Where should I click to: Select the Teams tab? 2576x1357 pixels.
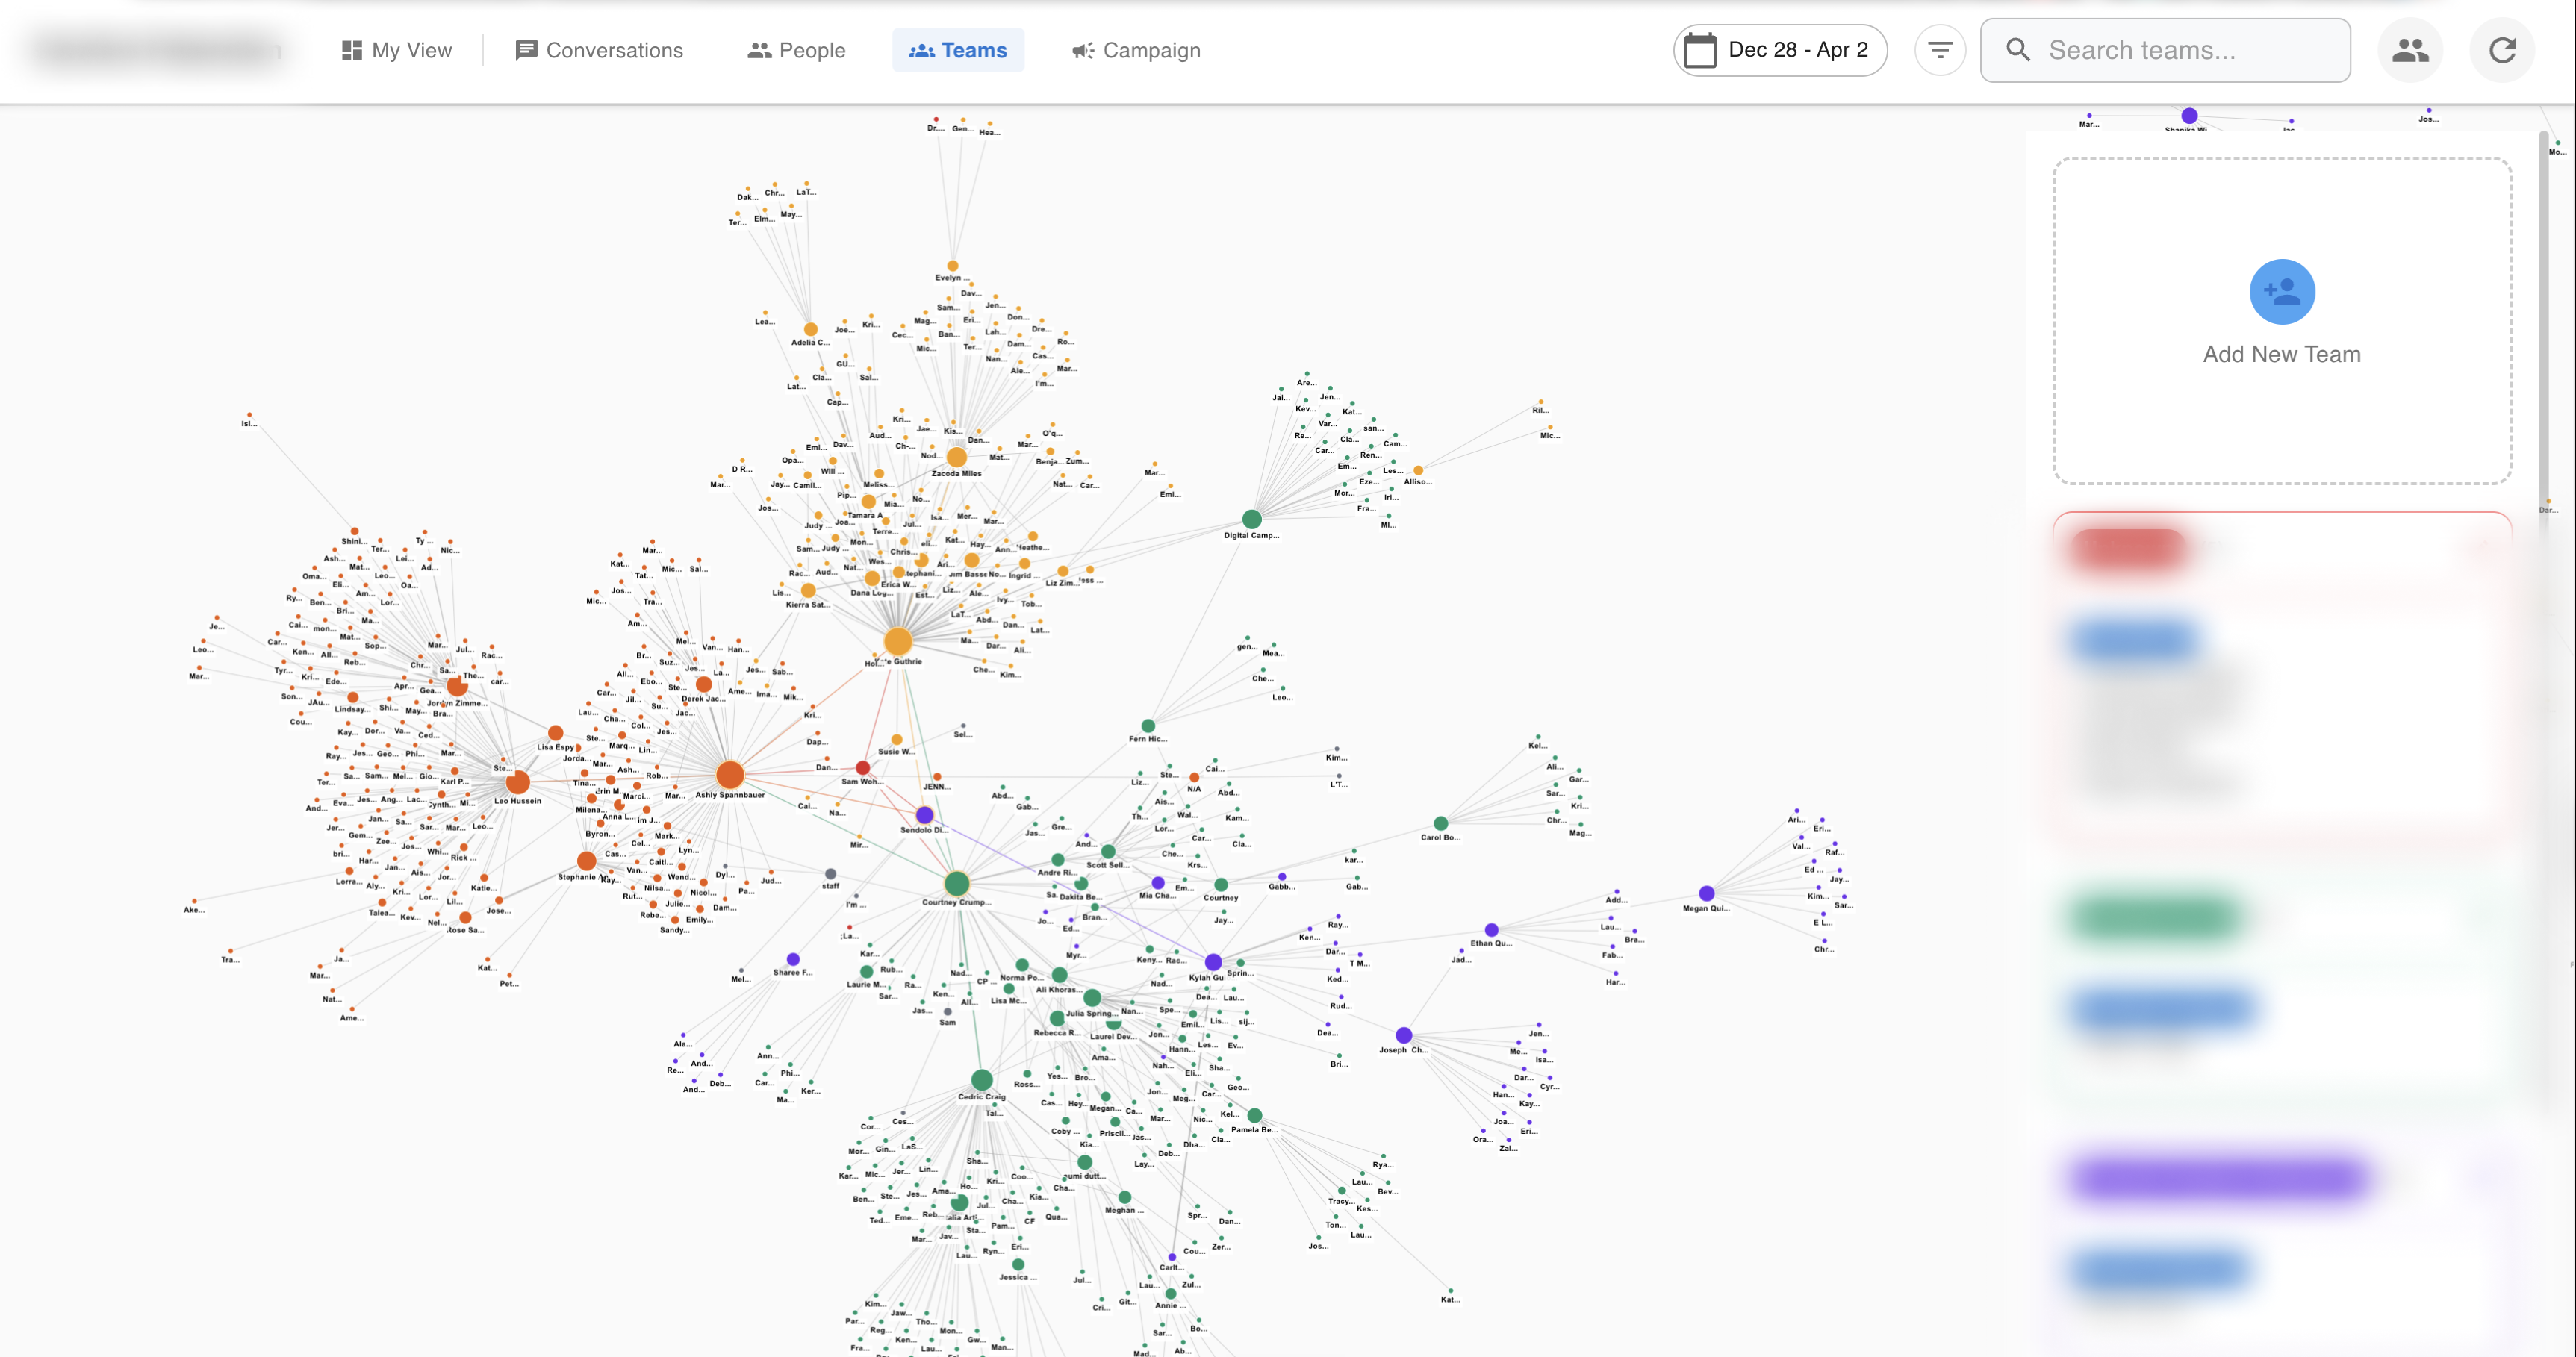(957, 50)
